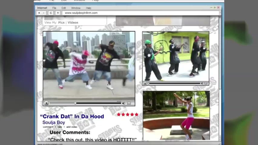Mute the green-wall video's speaker icon

point(202,83)
